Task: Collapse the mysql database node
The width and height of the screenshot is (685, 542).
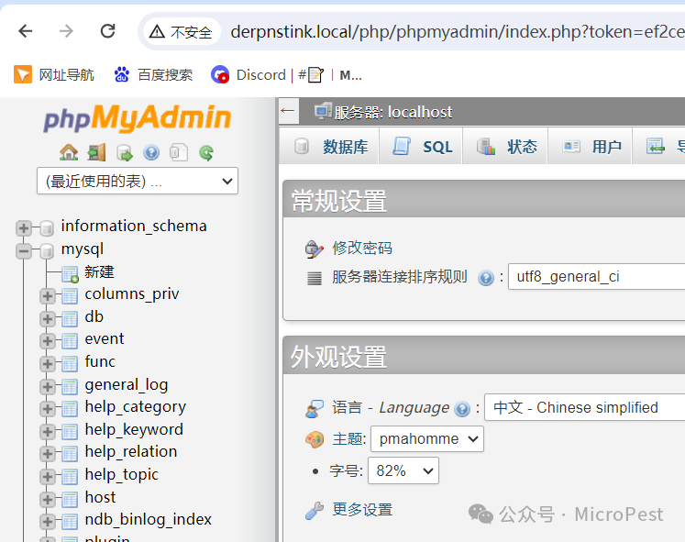Action: (24, 250)
